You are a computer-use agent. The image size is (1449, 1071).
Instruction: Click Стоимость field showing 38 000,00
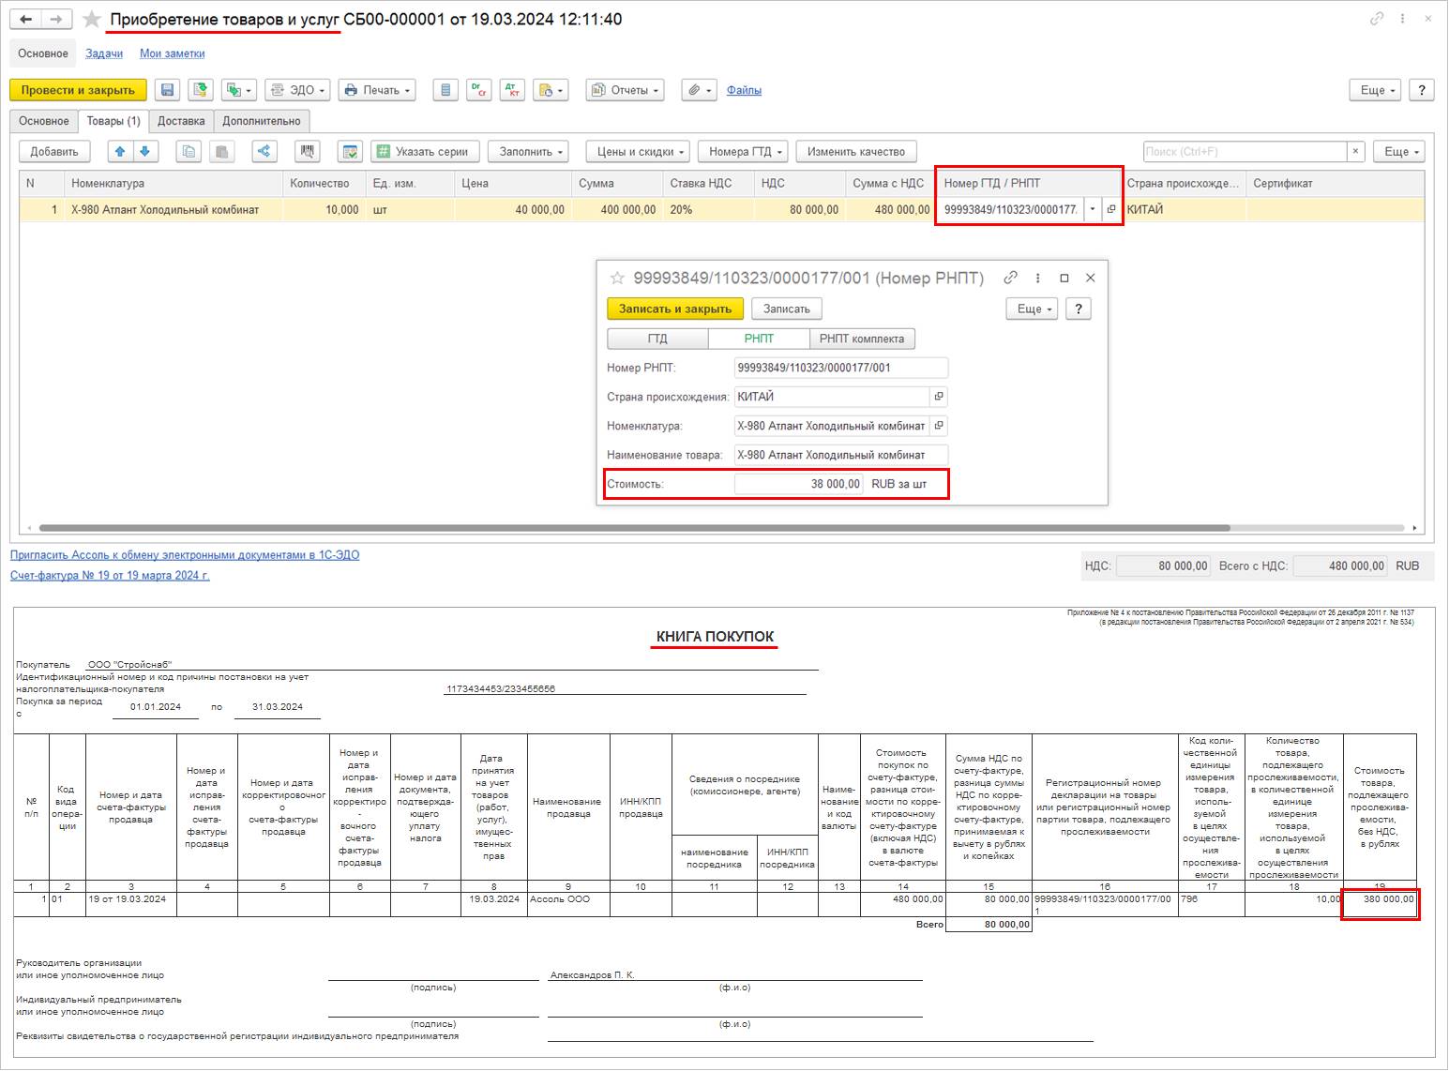(799, 484)
